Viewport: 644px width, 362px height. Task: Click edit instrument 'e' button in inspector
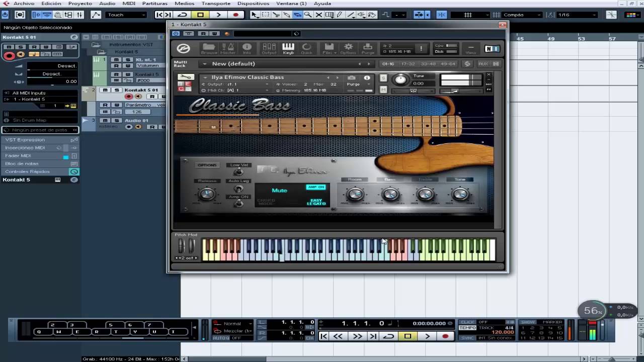coord(74,37)
